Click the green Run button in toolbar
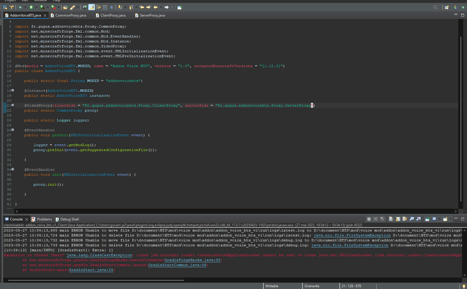The image size is (467, 289). click(x=31, y=7)
